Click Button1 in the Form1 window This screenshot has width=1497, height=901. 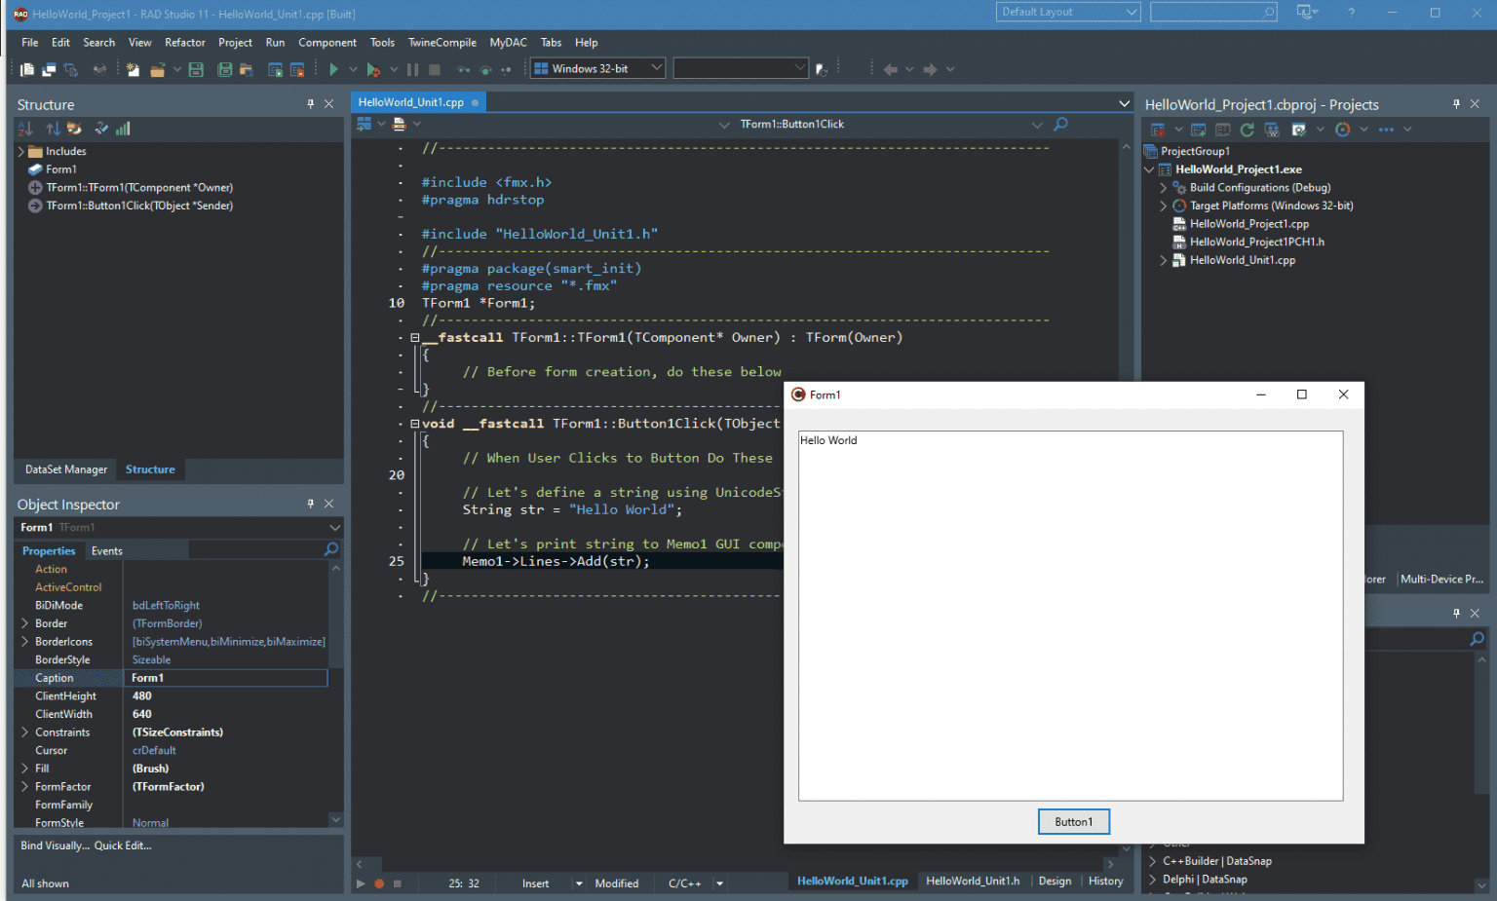[x=1074, y=822]
